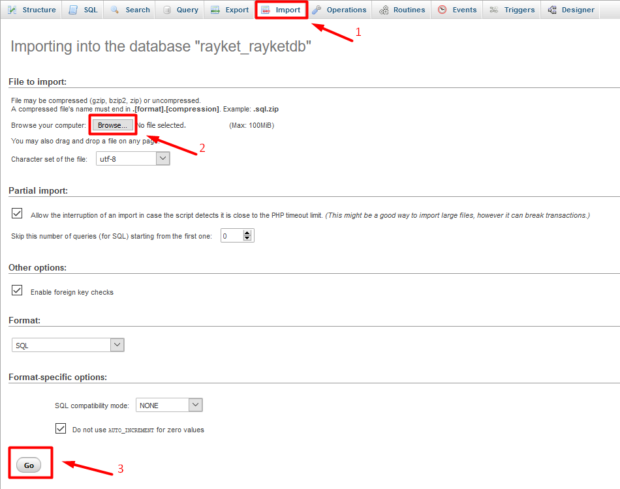Expand the Format SQL dropdown
The width and height of the screenshot is (620, 489).
pos(68,345)
